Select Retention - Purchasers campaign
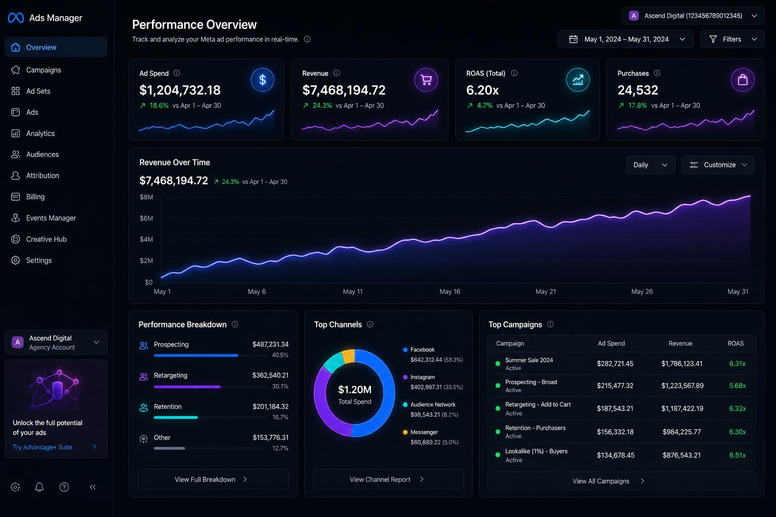Viewport: 776px width, 517px height. click(x=622, y=432)
